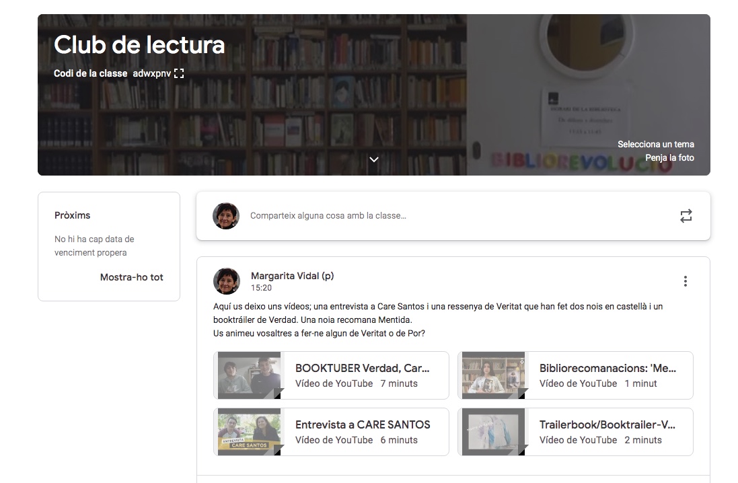This screenshot has height=483, width=738.
Task: Click the profile avatar in the share box
Action: click(226, 216)
